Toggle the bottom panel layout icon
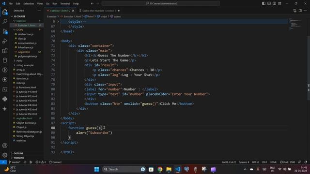310x174 pixels. (269, 3)
